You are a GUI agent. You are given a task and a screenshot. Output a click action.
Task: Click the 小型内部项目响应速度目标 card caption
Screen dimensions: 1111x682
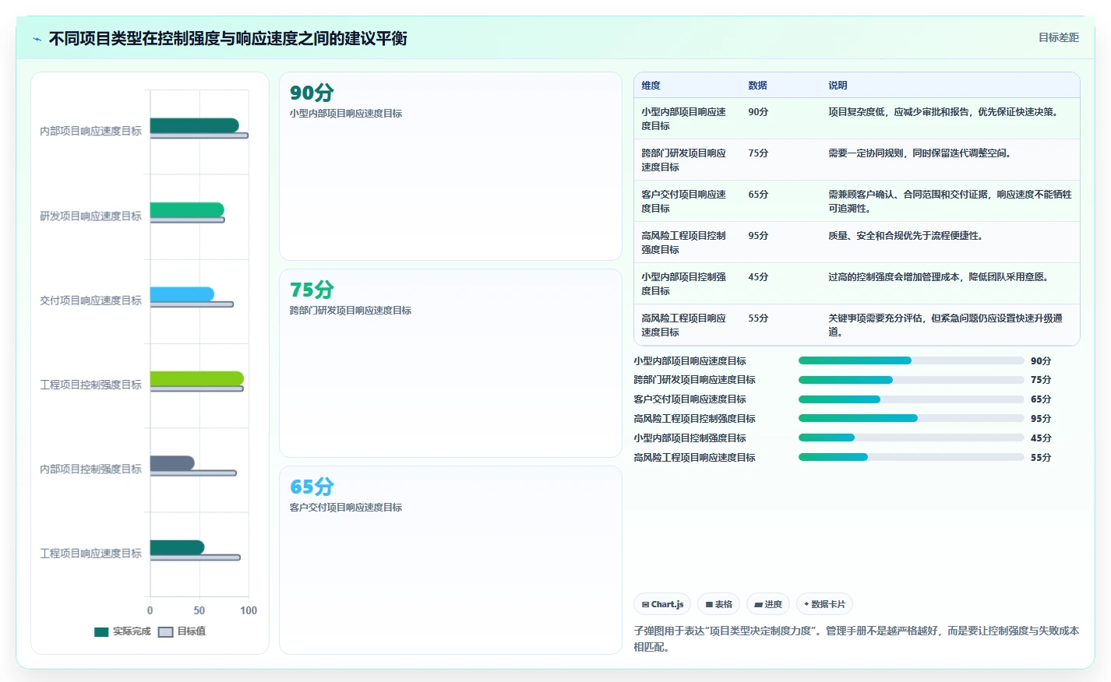(x=346, y=114)
